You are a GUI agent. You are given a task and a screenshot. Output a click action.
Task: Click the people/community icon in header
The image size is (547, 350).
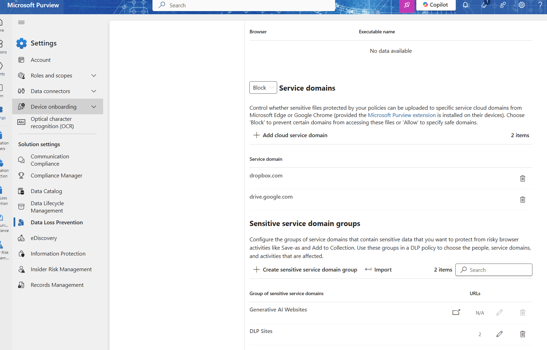point(503,5)
